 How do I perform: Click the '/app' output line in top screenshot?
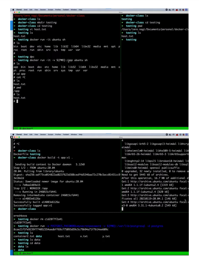coord(16,91)
